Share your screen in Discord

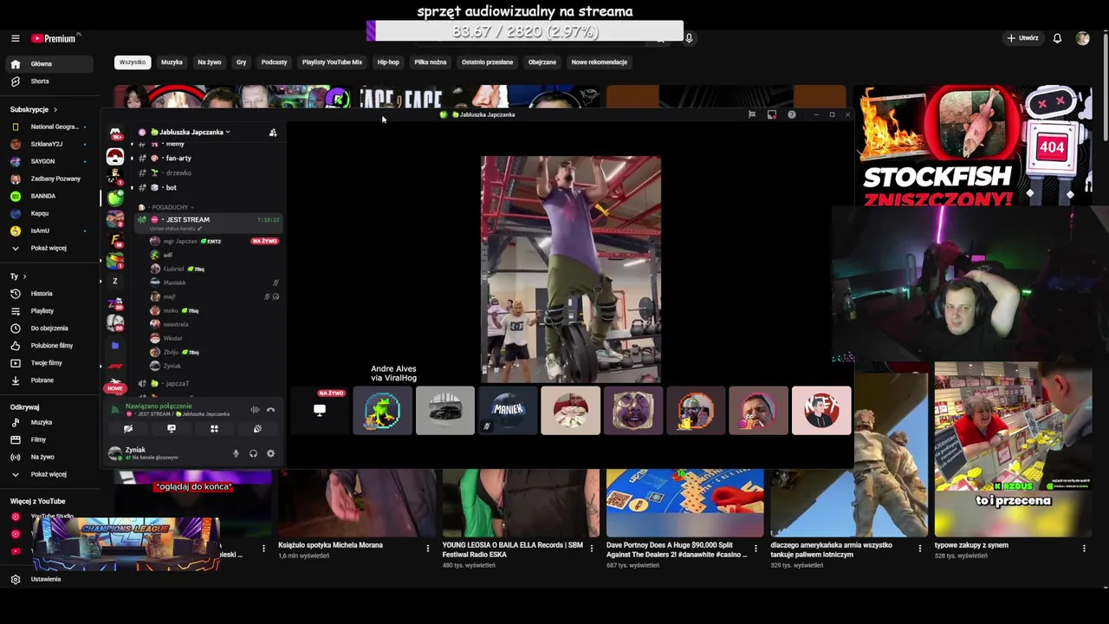click(x=171, y=428)
